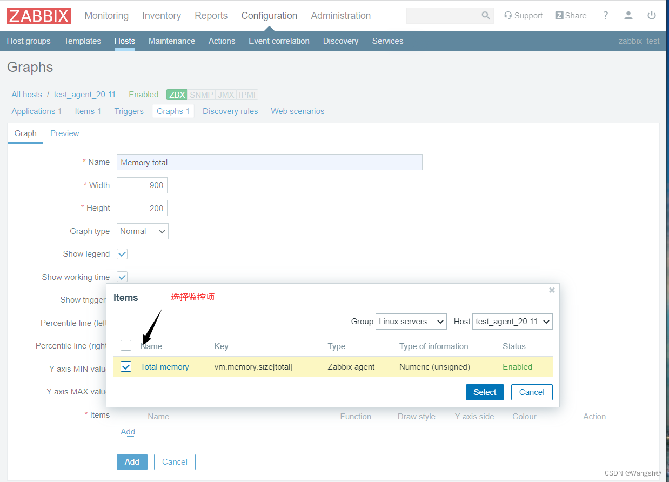Click the Zabbix agent type cell
Viewport: 669px width, 482px height.
point(351,367)
